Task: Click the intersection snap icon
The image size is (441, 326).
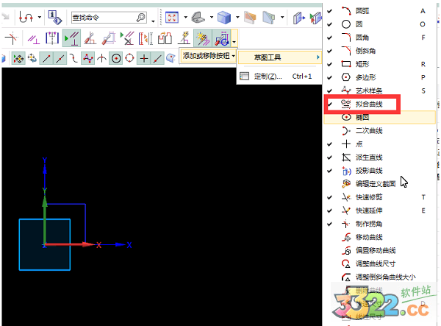Action: 101,58
